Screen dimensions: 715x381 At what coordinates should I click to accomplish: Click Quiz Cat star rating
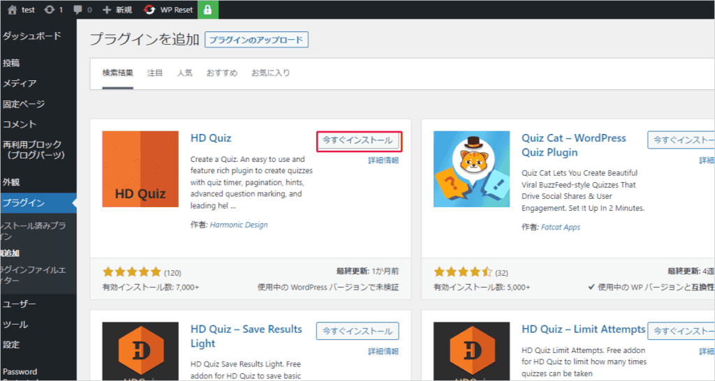pyautogui.click(x=463, y=272)
